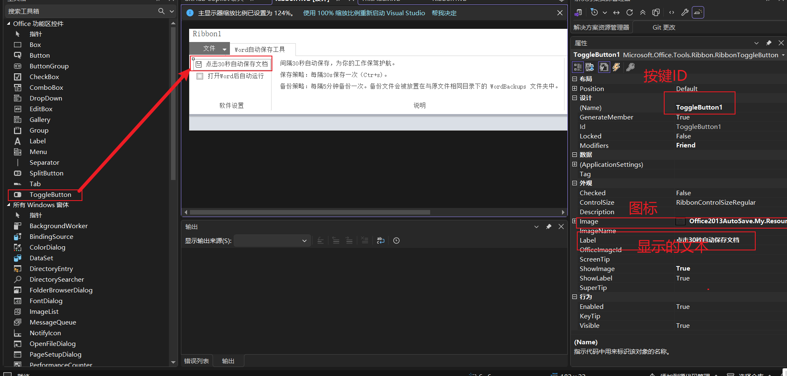
Task: Expand the (ApplicationSettings) property node
Action: (575, 164)
